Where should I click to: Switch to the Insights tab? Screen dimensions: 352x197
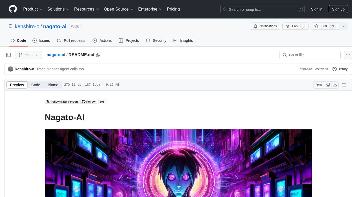(x=183, y=40)
